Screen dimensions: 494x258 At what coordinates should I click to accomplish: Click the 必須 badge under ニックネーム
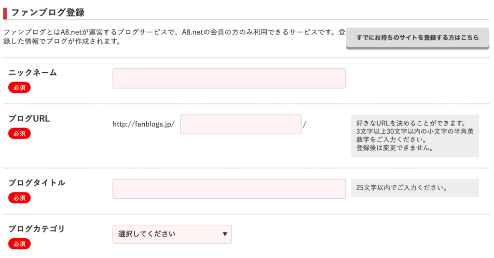[x=19, y=87]
